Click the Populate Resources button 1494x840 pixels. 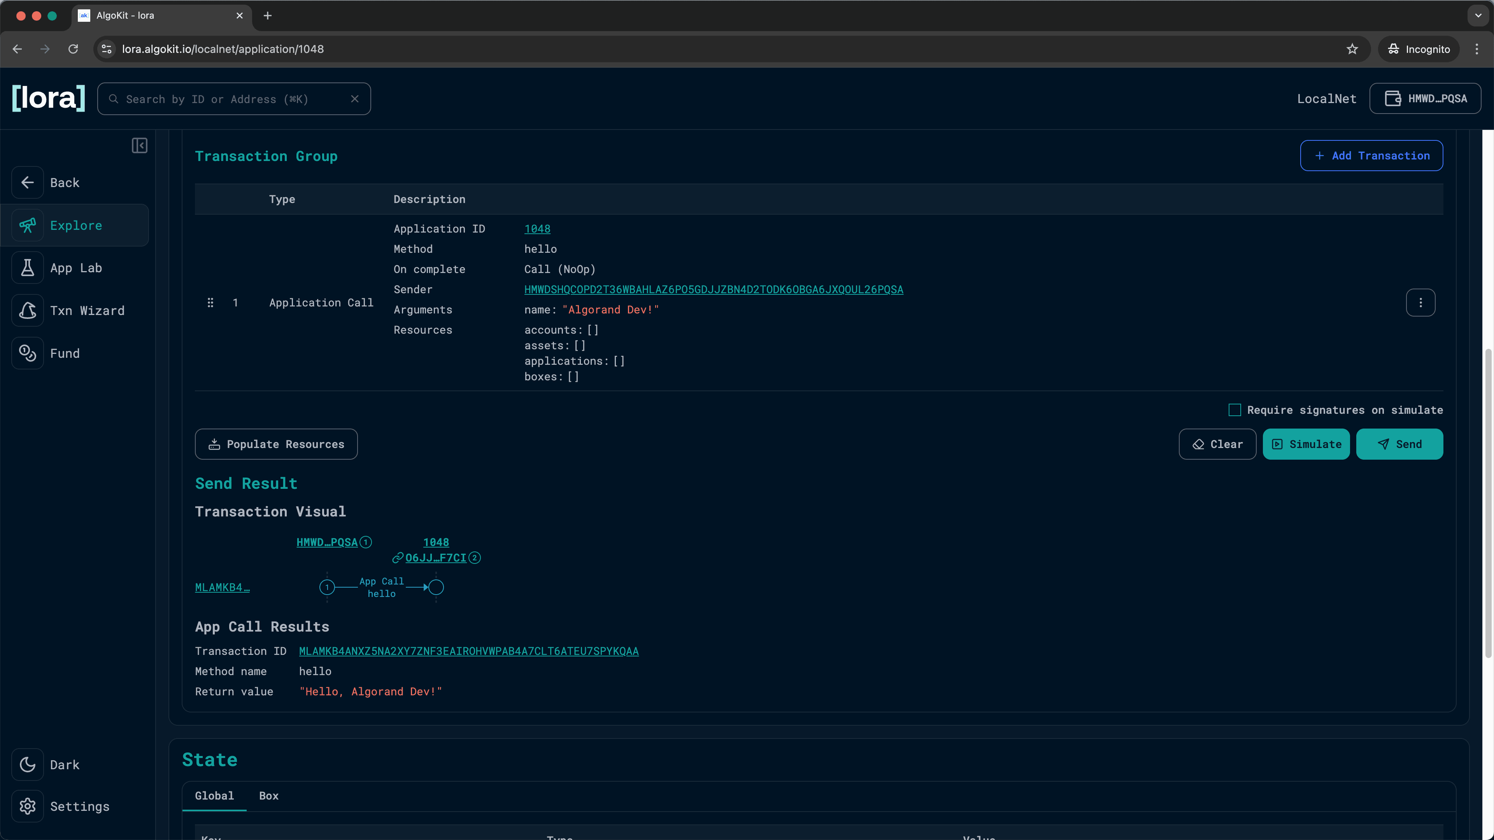pyautogui.click(x=276, y=444)
